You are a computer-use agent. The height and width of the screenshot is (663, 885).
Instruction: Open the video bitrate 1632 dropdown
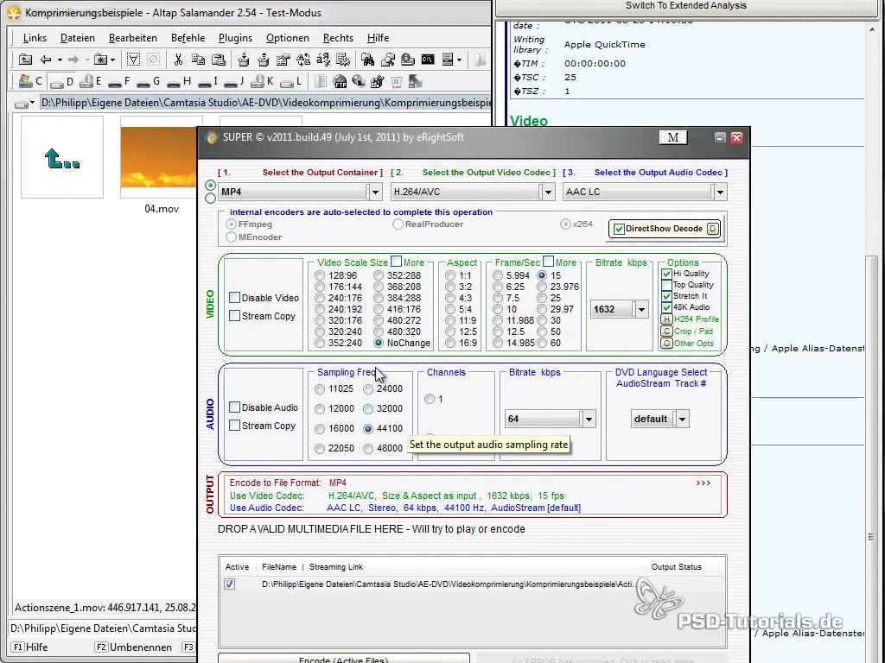[x=641, y=310]
